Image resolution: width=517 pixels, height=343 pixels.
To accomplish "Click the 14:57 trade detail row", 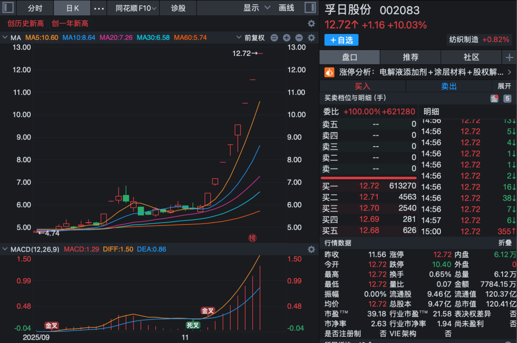I will click(x=468, y=220).
